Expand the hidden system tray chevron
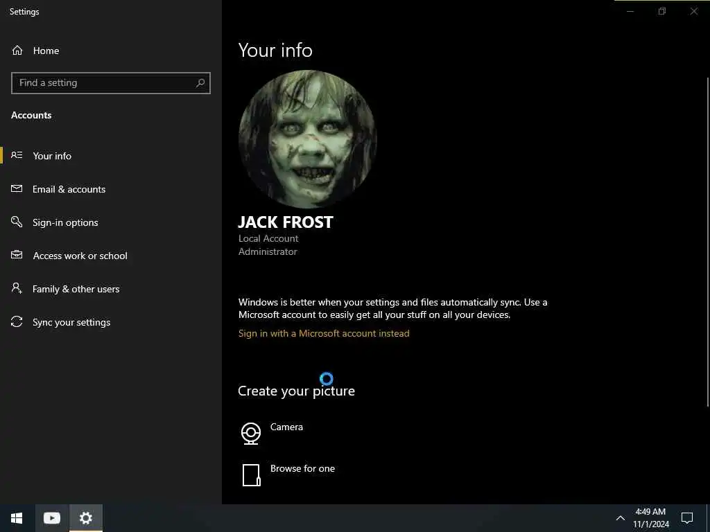The image size is (710, 532). (x=621, y=518)
